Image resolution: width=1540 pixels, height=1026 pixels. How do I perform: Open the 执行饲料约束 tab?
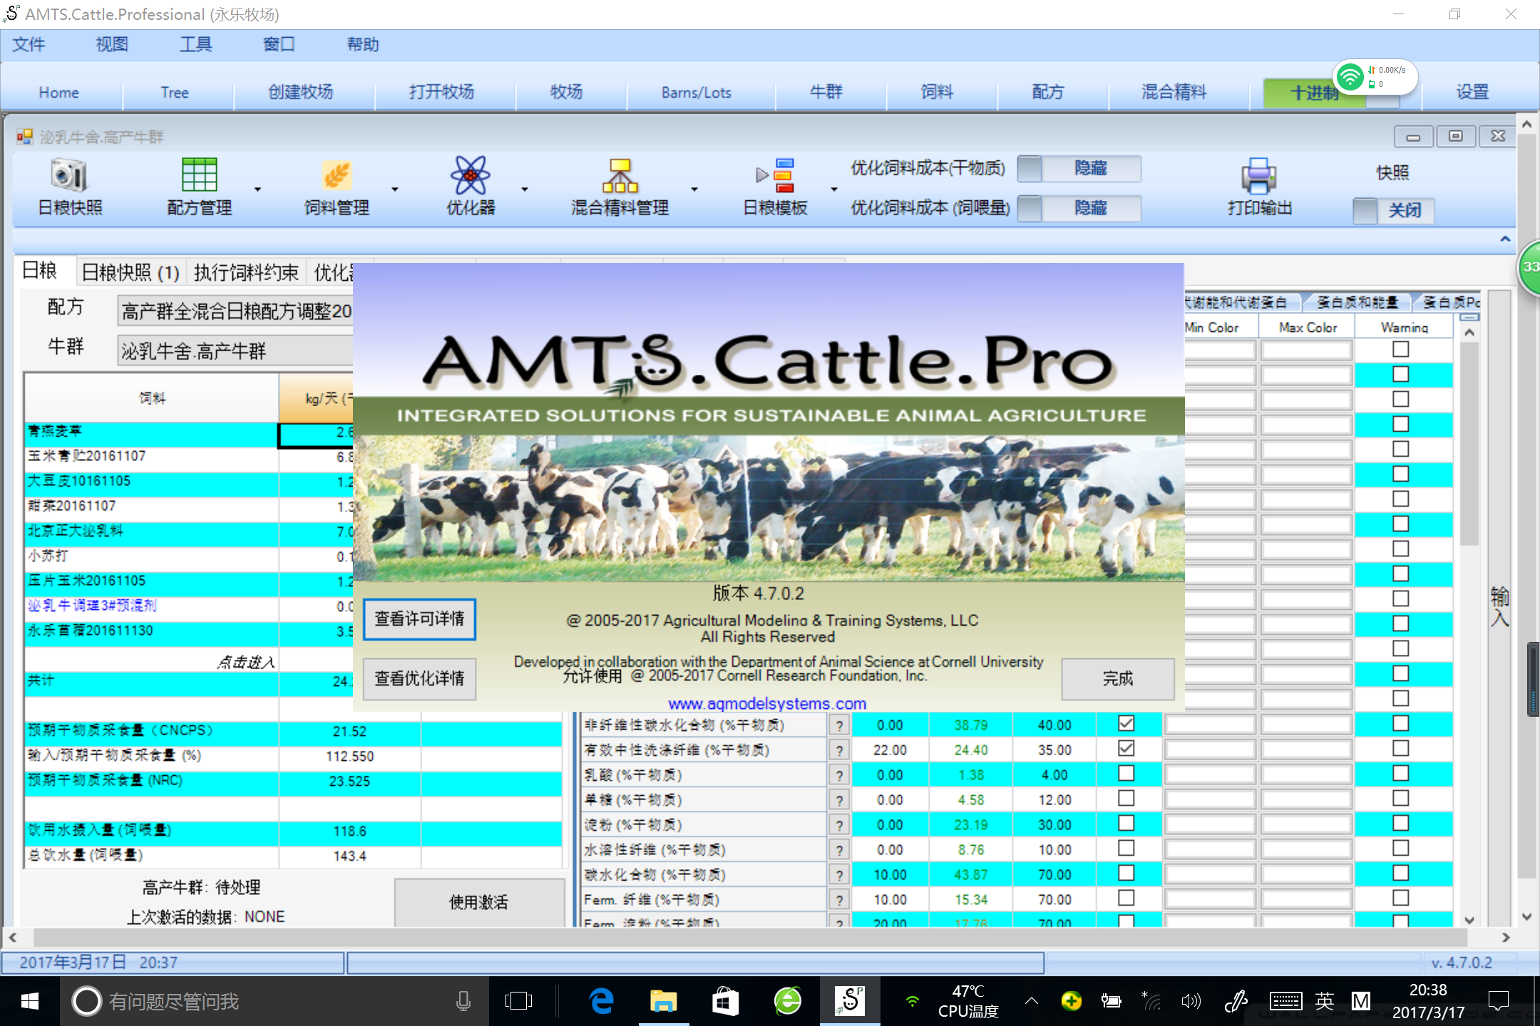pyautogui.click(x=246, y=272)
